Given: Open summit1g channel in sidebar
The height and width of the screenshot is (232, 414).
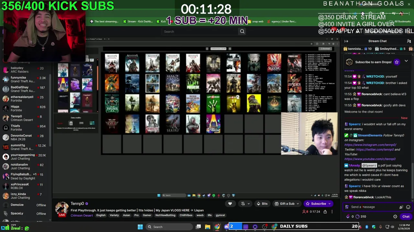Looking at the screenshot, I should [25, 147].
